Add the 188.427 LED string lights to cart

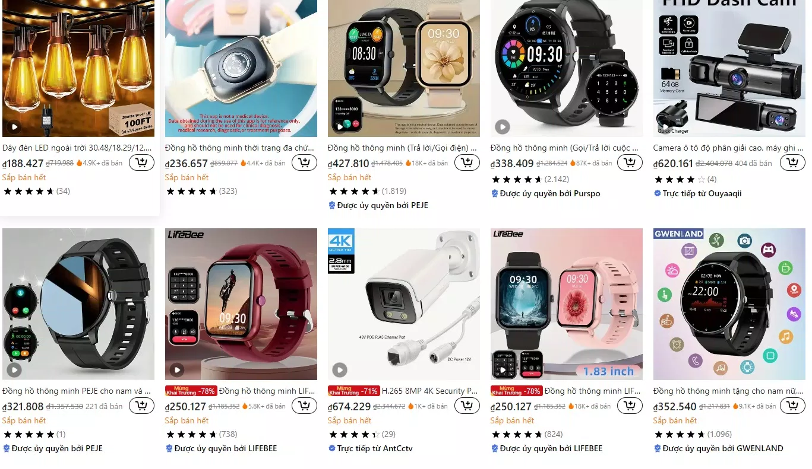pyautogui.click(x=141, y=162)
